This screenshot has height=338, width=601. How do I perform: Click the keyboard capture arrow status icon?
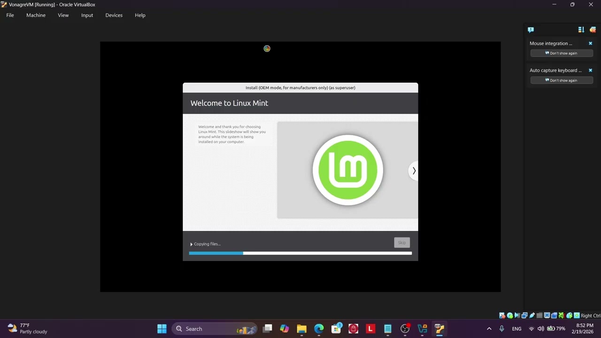[577, 315]
